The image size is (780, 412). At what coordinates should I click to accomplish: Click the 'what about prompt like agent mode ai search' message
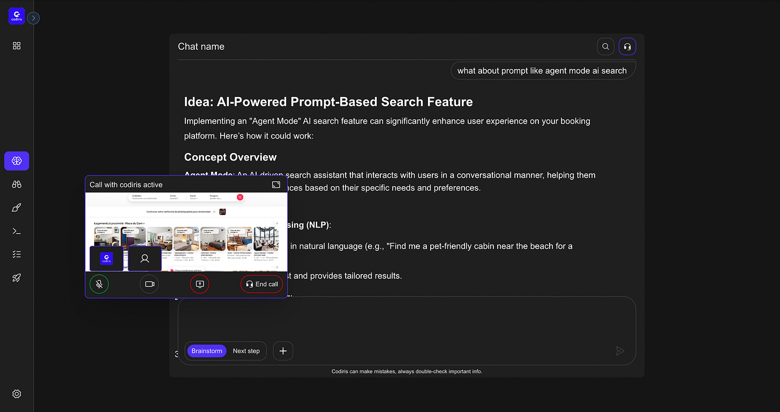(542, 71)
